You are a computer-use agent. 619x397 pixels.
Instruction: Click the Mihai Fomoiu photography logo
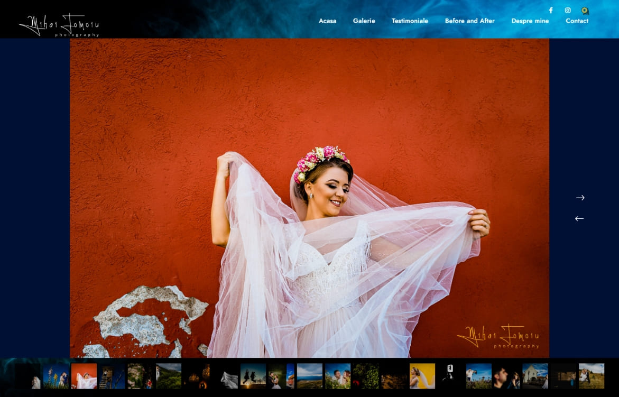(x=59, y=25)
